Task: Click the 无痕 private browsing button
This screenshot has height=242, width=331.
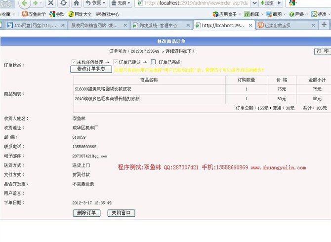Action: coord(119,3)
